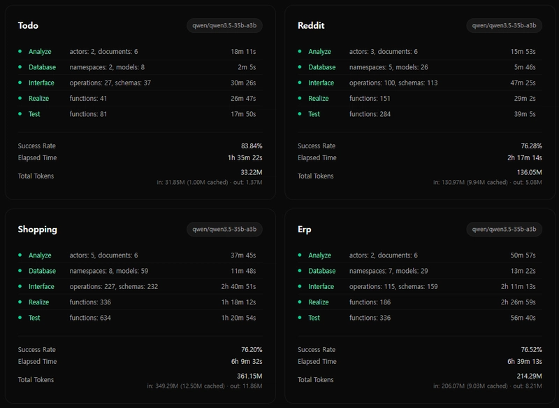Viewport: 559px width, 408px height.
Task: Click green status dot beside Todo's Analyze
Action: [x=20, y=52]
